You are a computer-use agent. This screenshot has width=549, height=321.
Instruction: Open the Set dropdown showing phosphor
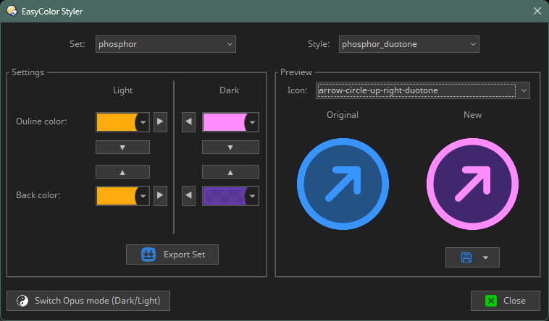[x=166, y=44]
